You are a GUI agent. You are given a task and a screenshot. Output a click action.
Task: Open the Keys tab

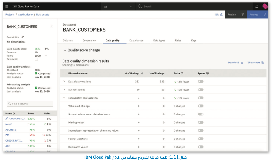(193, 40)
